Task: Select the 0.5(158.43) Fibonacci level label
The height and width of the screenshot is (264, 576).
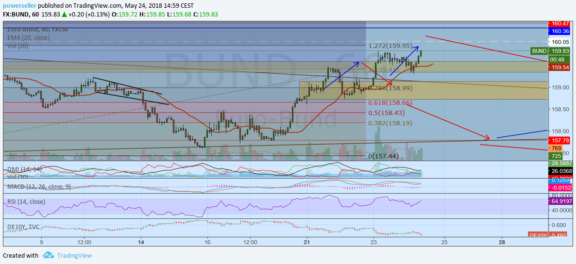Action: (x=387, y=113)
